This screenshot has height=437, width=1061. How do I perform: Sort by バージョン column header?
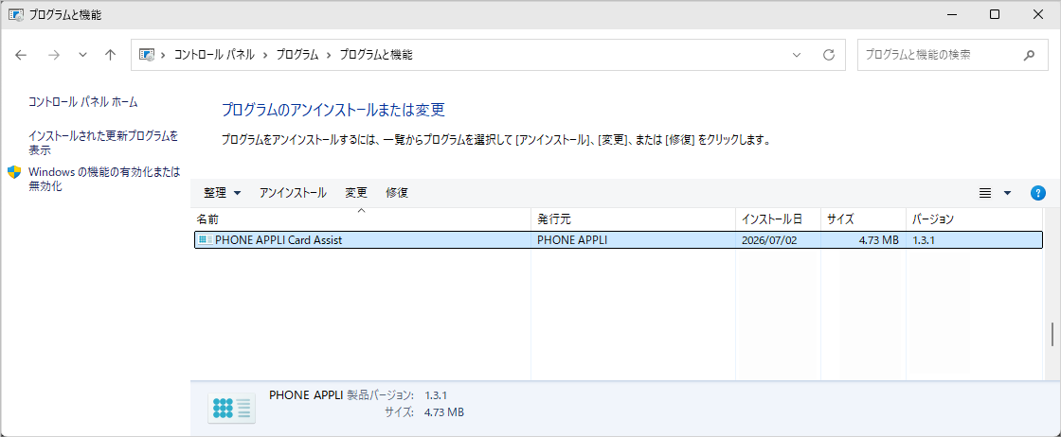(973, 218)
